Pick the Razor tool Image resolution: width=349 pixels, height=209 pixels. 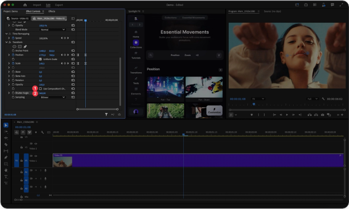[x=6, y=144]
